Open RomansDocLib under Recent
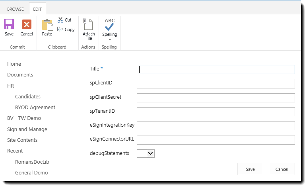Viewport: 305px width, 186px height. tap(32, 162)
